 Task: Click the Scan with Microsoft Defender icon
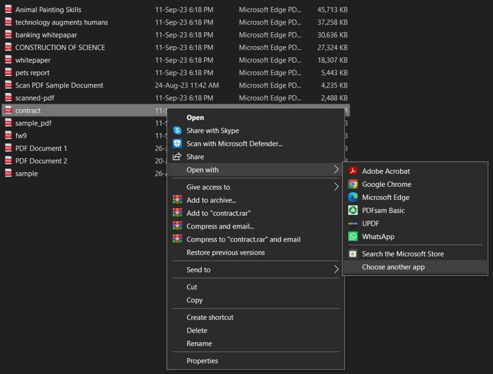tap(178, 143)
